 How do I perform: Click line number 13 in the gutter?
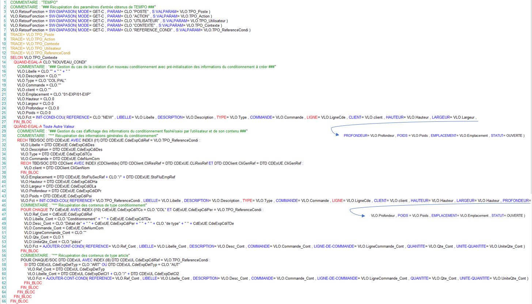pos(4,57)
